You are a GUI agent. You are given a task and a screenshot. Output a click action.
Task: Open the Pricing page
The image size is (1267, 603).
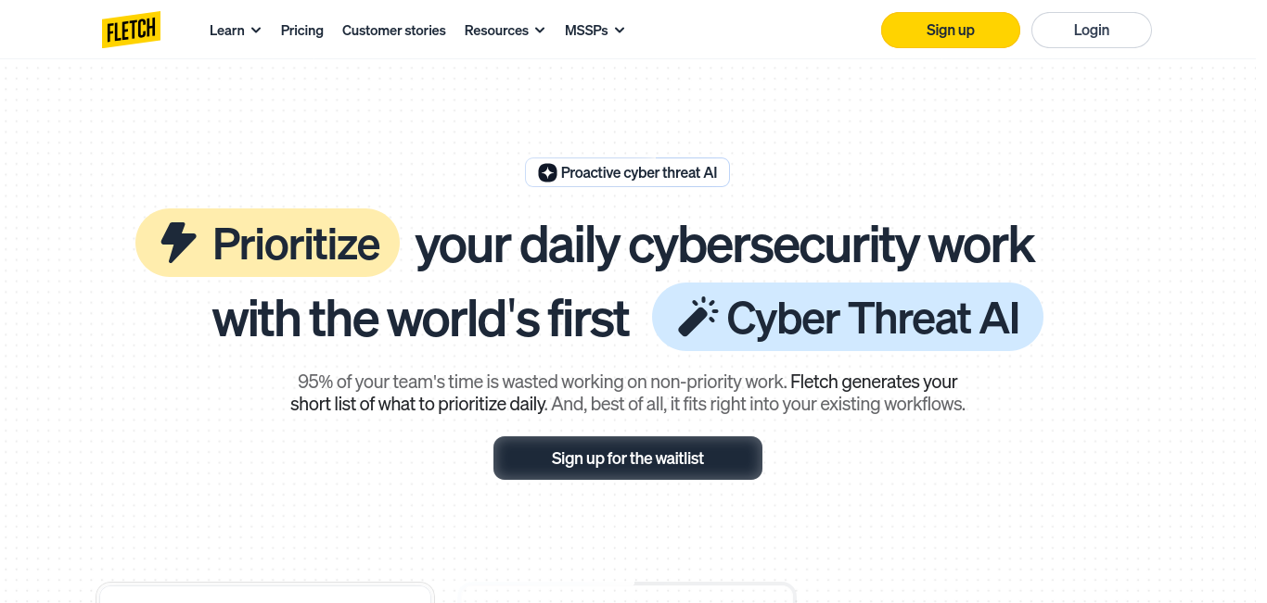(302, 31)
